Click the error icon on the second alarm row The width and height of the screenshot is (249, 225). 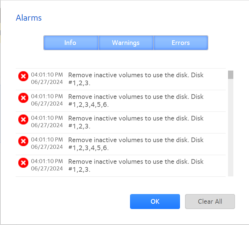23,98
